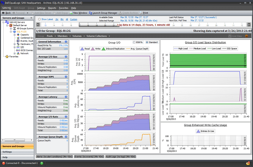Click the Read legend swatch

pos(82,49)
